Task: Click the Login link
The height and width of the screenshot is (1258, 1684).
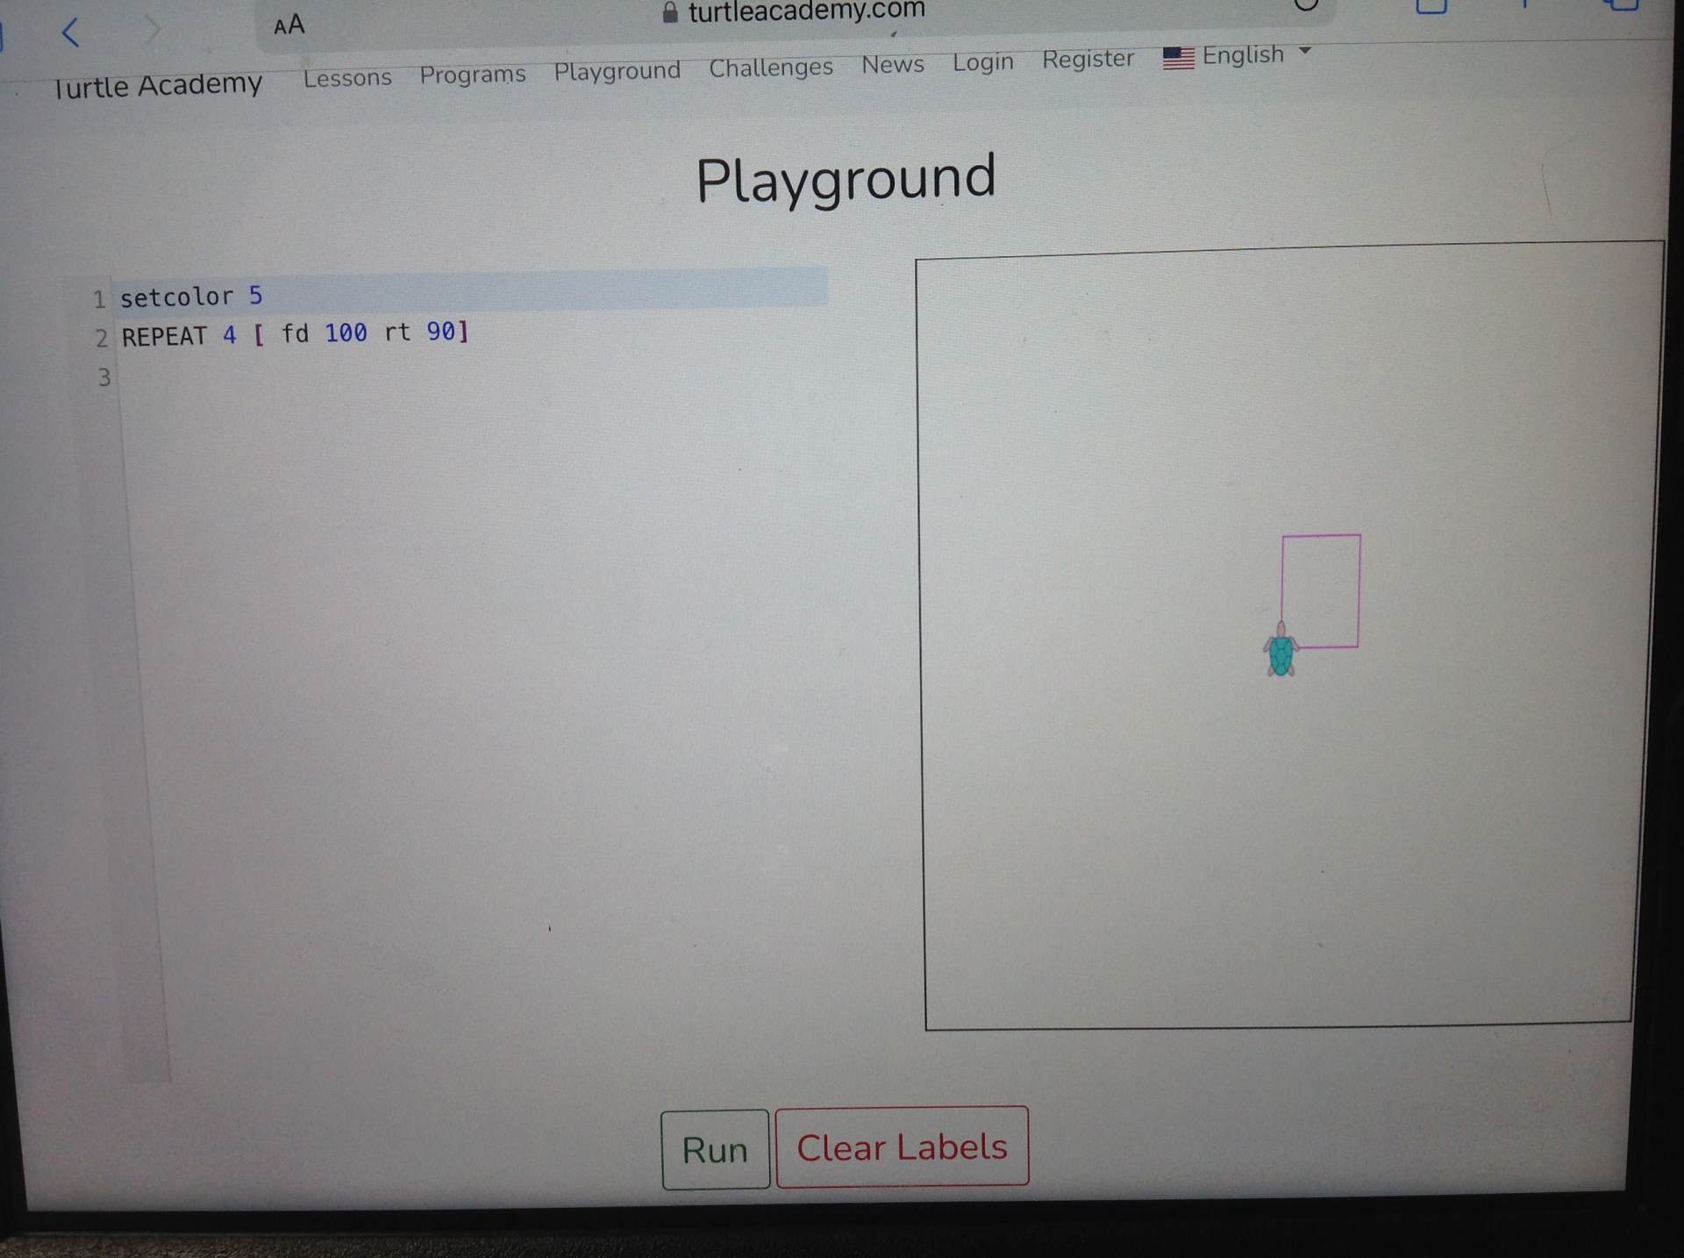Action: [x=983, y=62]
